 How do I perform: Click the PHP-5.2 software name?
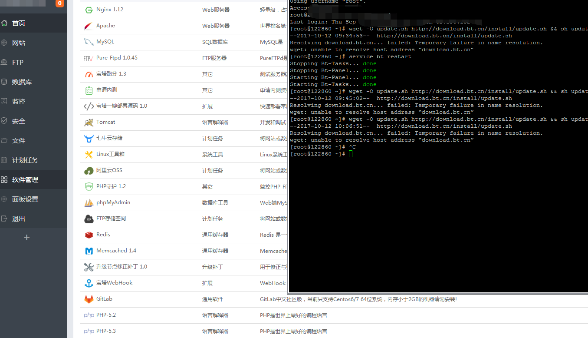click(106, 315)
